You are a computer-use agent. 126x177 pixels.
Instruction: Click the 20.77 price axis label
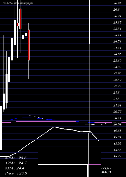[x=117, y=112]
